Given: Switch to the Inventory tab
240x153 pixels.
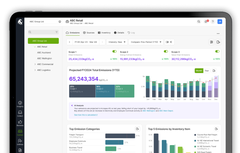Looking at the screenshot, I should coord(104,33).
